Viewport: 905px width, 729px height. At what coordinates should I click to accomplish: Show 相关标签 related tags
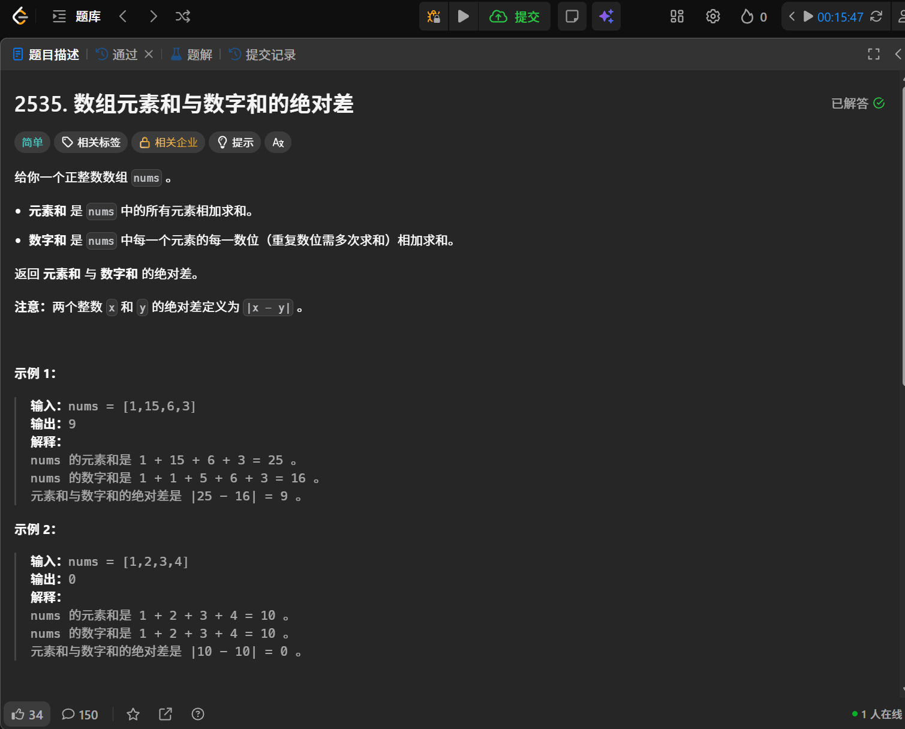pyautogui.click(x=91, y=142)
